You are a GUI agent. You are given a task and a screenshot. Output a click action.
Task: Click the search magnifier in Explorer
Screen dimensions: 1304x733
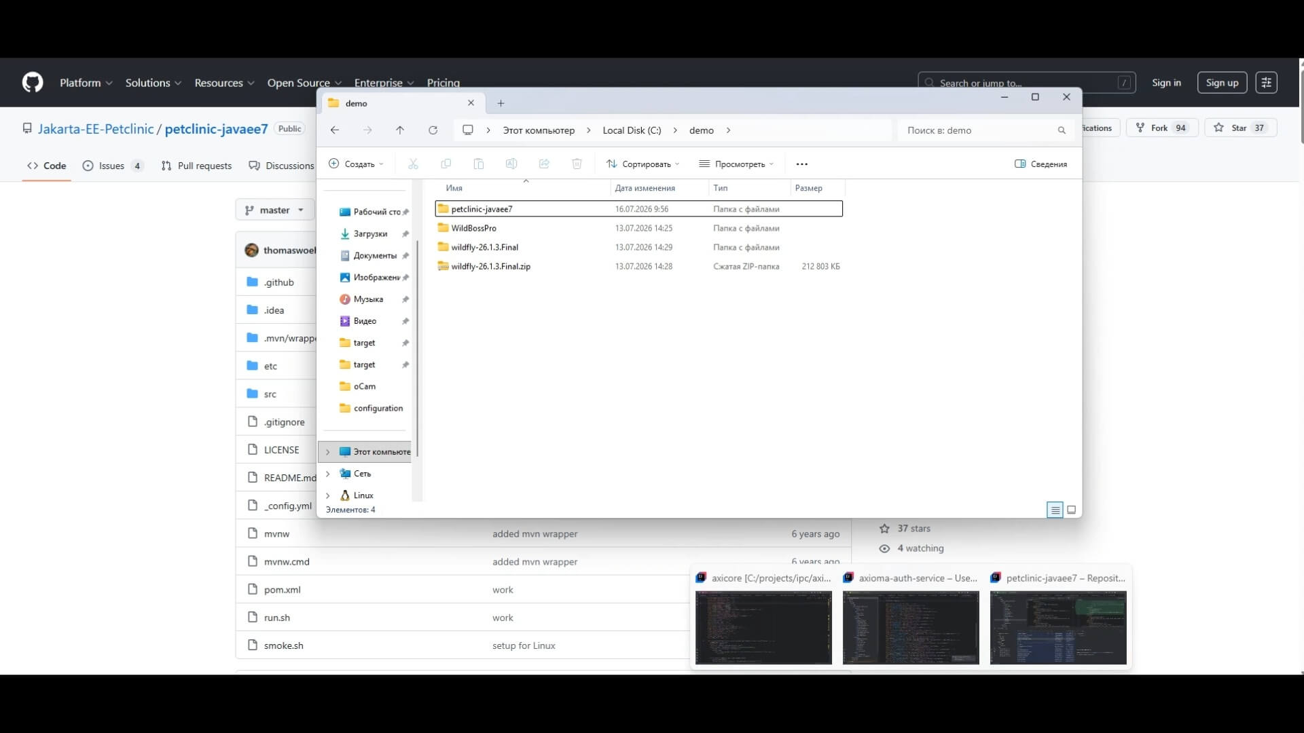click(1062, 130)
